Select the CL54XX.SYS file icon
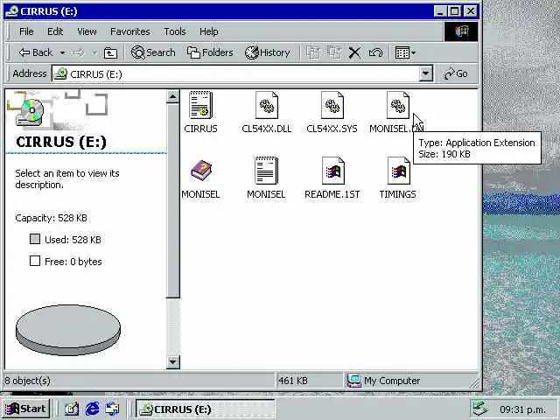560x420 pixels. click(332, 105)
